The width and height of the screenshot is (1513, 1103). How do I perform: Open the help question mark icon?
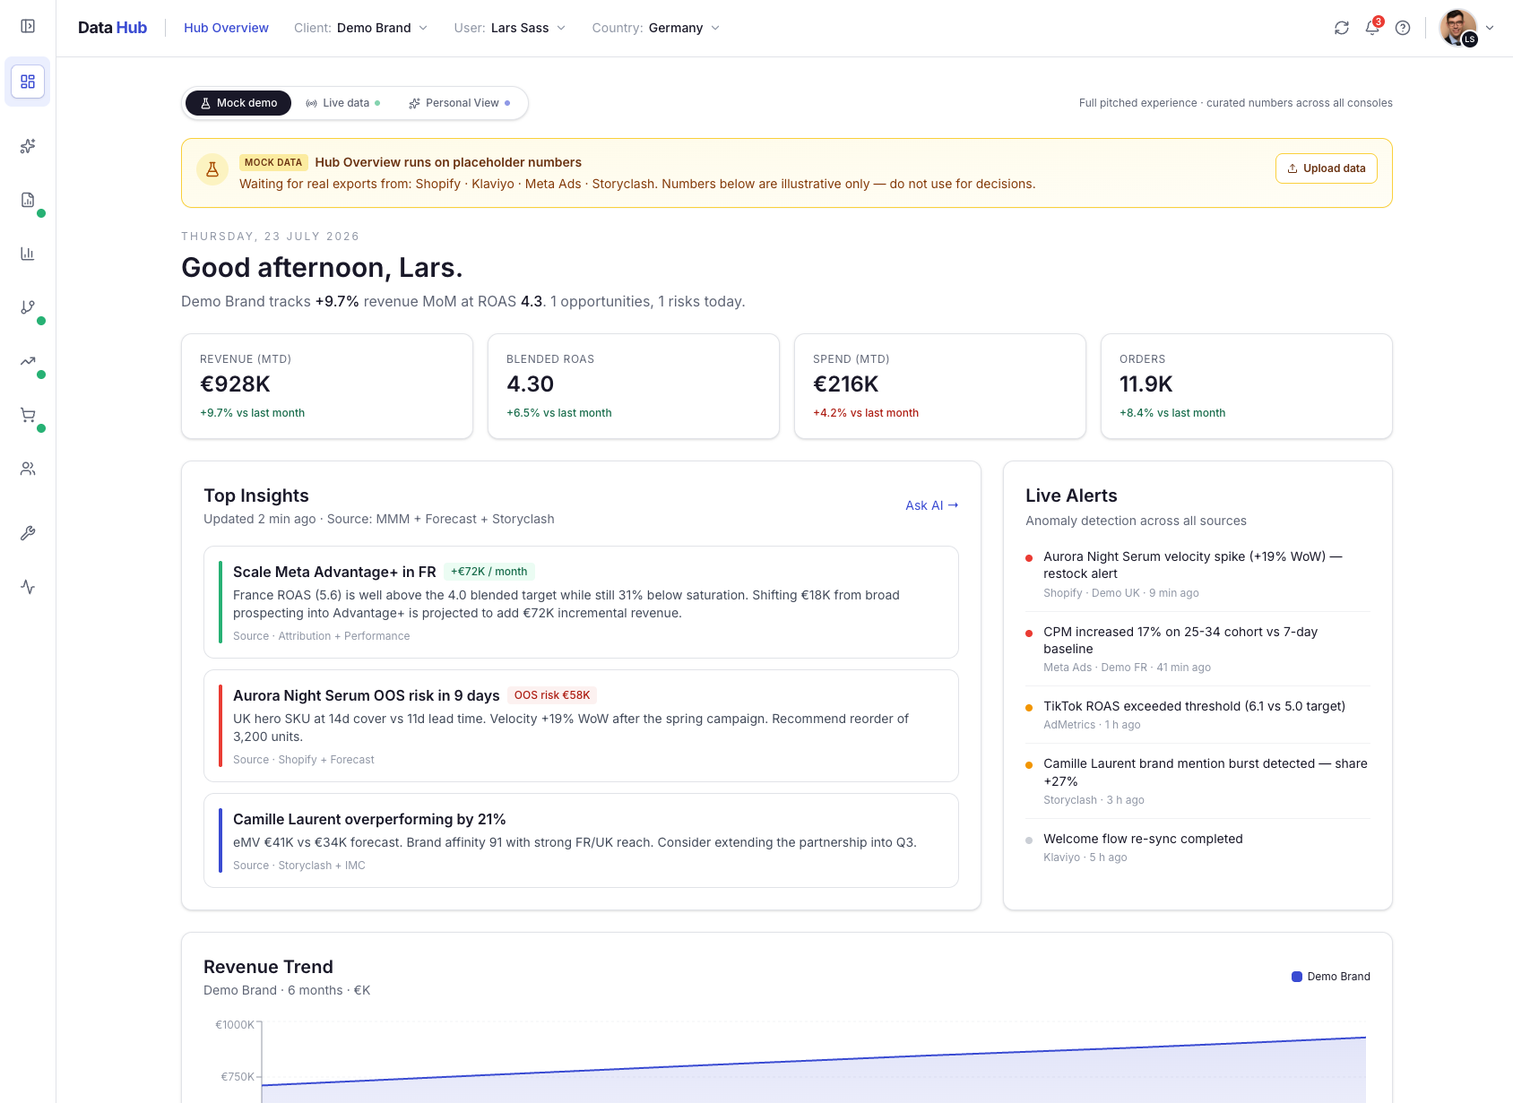click(x=1403, y=28)
